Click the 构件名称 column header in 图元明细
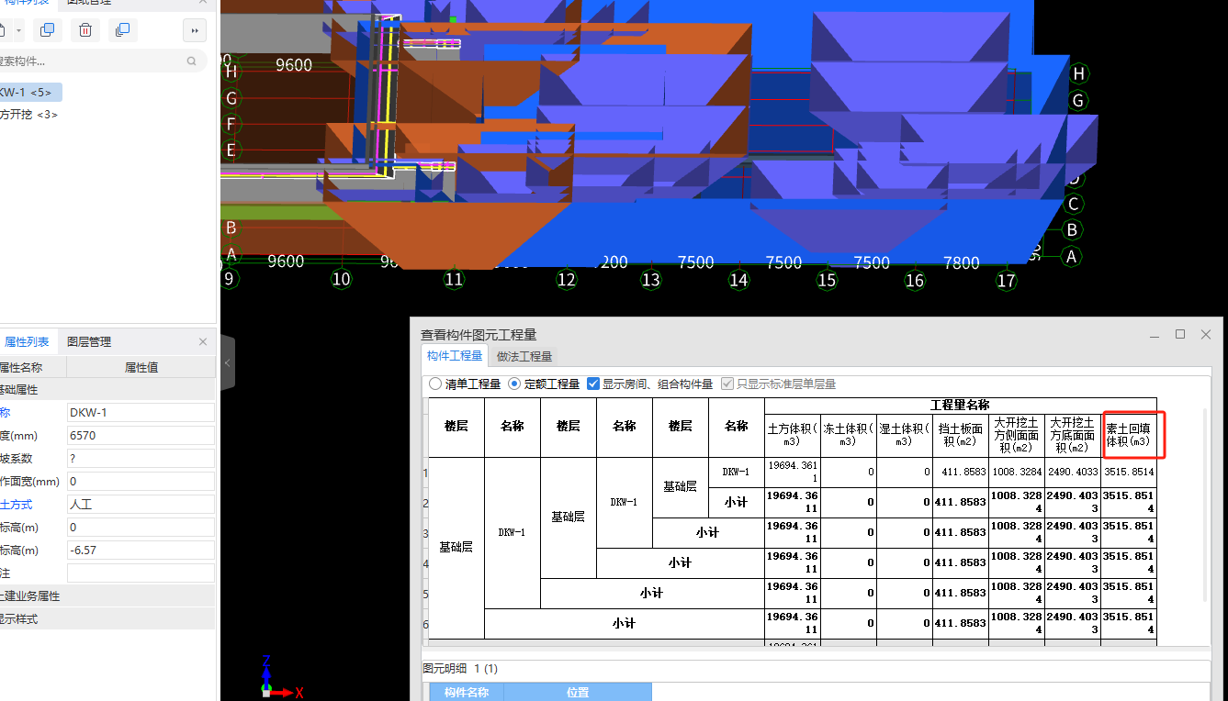Screen dimensions: 1228x701 coord(466,693)
